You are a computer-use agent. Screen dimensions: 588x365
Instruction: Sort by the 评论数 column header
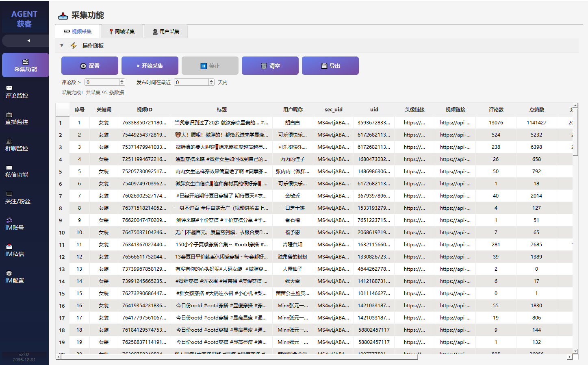pos(496,110)
